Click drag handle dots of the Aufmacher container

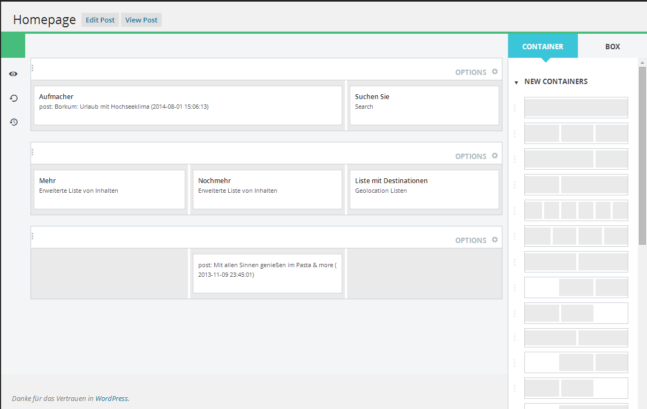tap(33, 68)
